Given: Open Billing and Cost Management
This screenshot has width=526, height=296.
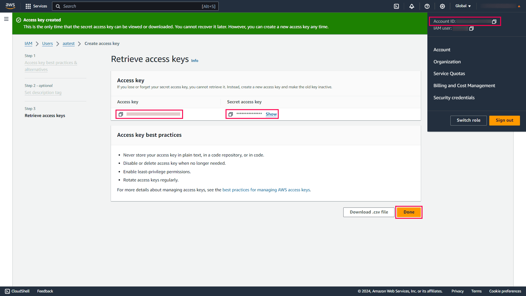Looking at the screenshot, I should click(464, 86).
